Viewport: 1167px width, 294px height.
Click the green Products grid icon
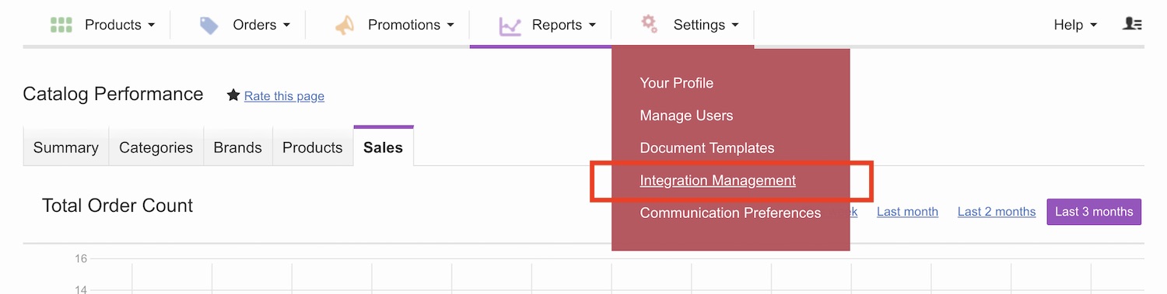[x=61, y=25]
